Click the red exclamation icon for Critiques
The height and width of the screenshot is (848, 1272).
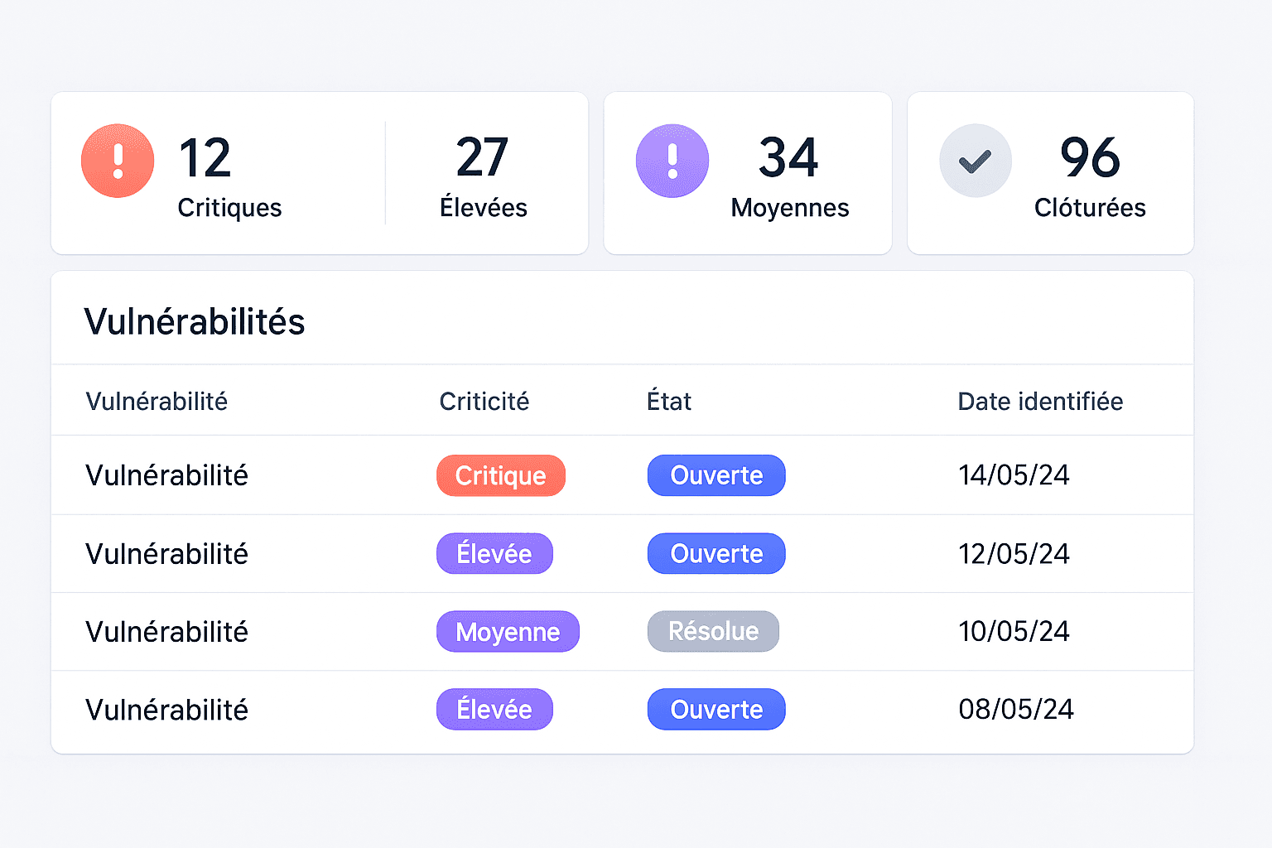click(x=117, y=161)
